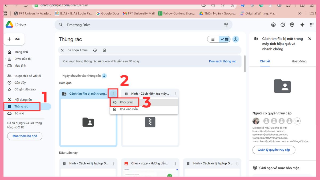Click the file list vertical scrollbar
The image size is (320, 180).
point(245,64)
